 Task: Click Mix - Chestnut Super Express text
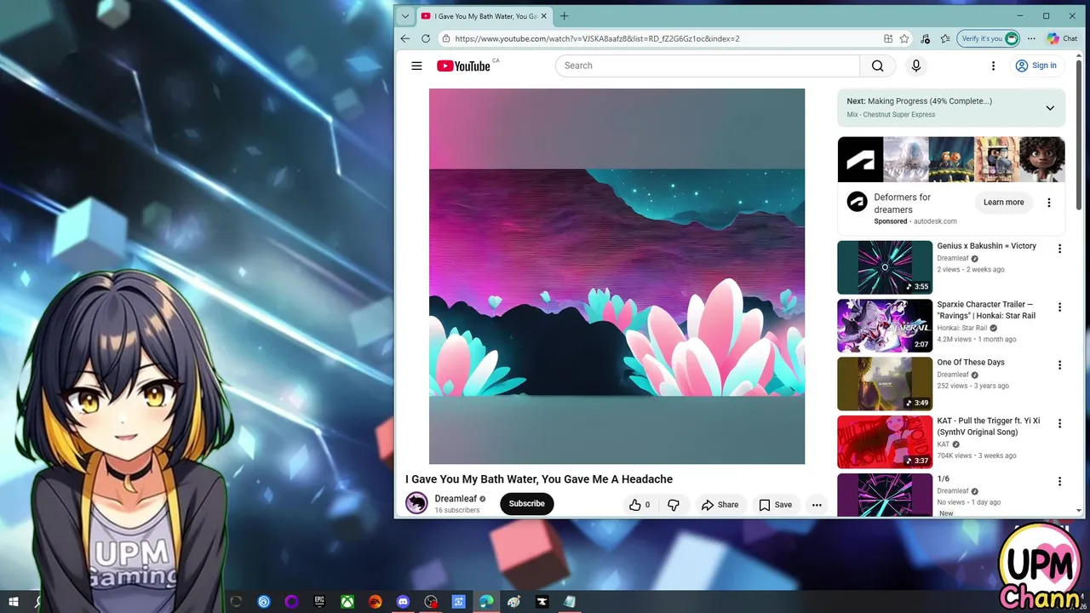pos(891,115)
